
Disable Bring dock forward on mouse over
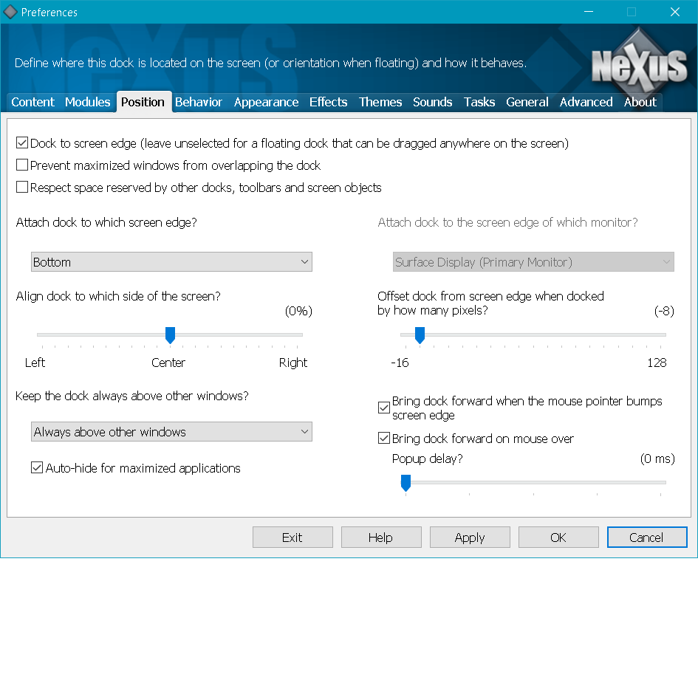pos(384,439)
